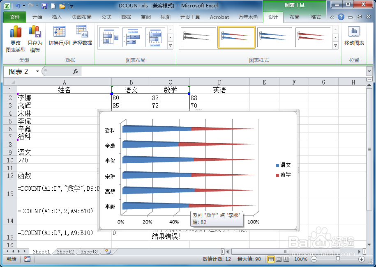Screen dimensions: 376x267
Task: Click the zoom out minus button
Action: click(314, 259)
